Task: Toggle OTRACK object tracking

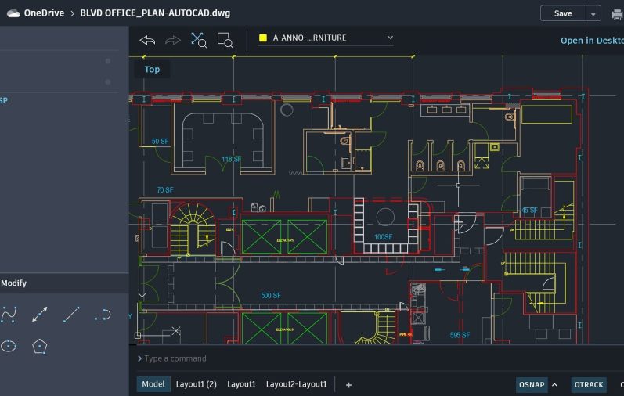Action: click(x=589, y=384)
